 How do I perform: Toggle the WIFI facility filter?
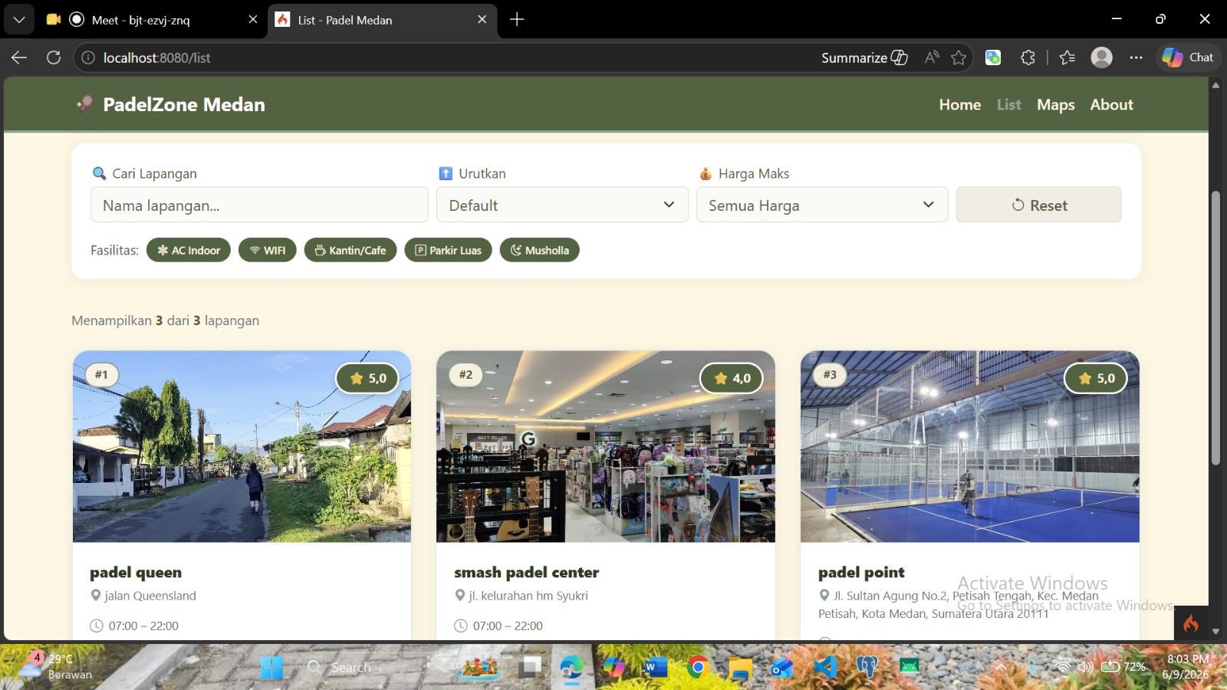coord(268,250)
